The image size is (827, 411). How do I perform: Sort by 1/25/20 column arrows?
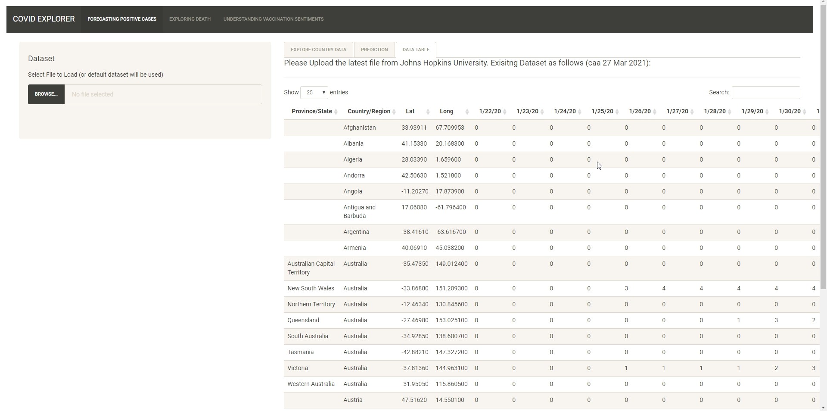[617, 112]
